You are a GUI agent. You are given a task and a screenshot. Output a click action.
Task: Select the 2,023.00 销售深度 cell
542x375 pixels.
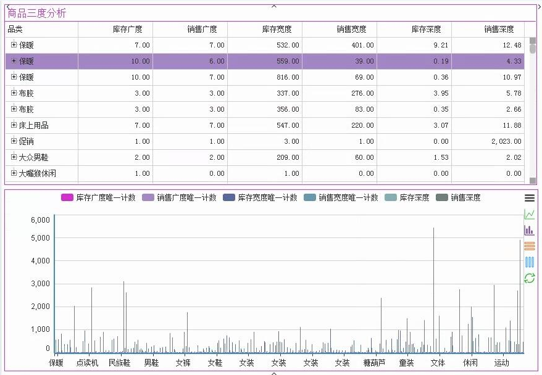[x=488, y=142]
